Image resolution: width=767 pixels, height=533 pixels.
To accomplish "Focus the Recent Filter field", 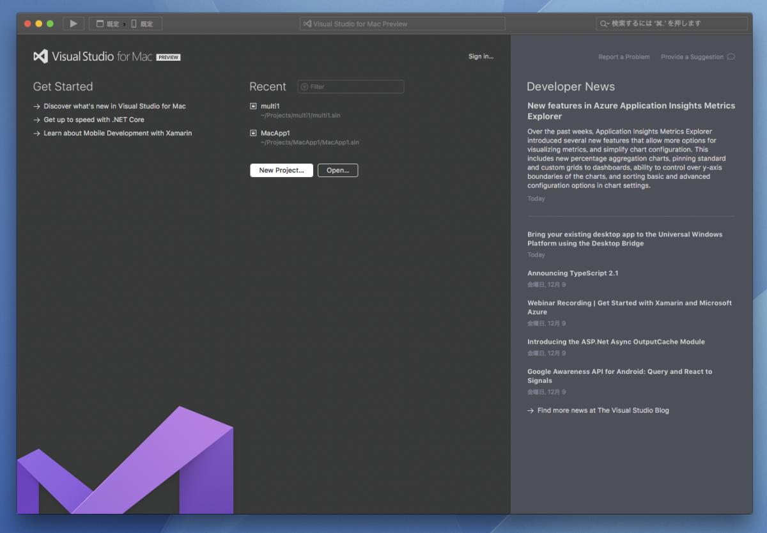I will (x=351, y=86).
